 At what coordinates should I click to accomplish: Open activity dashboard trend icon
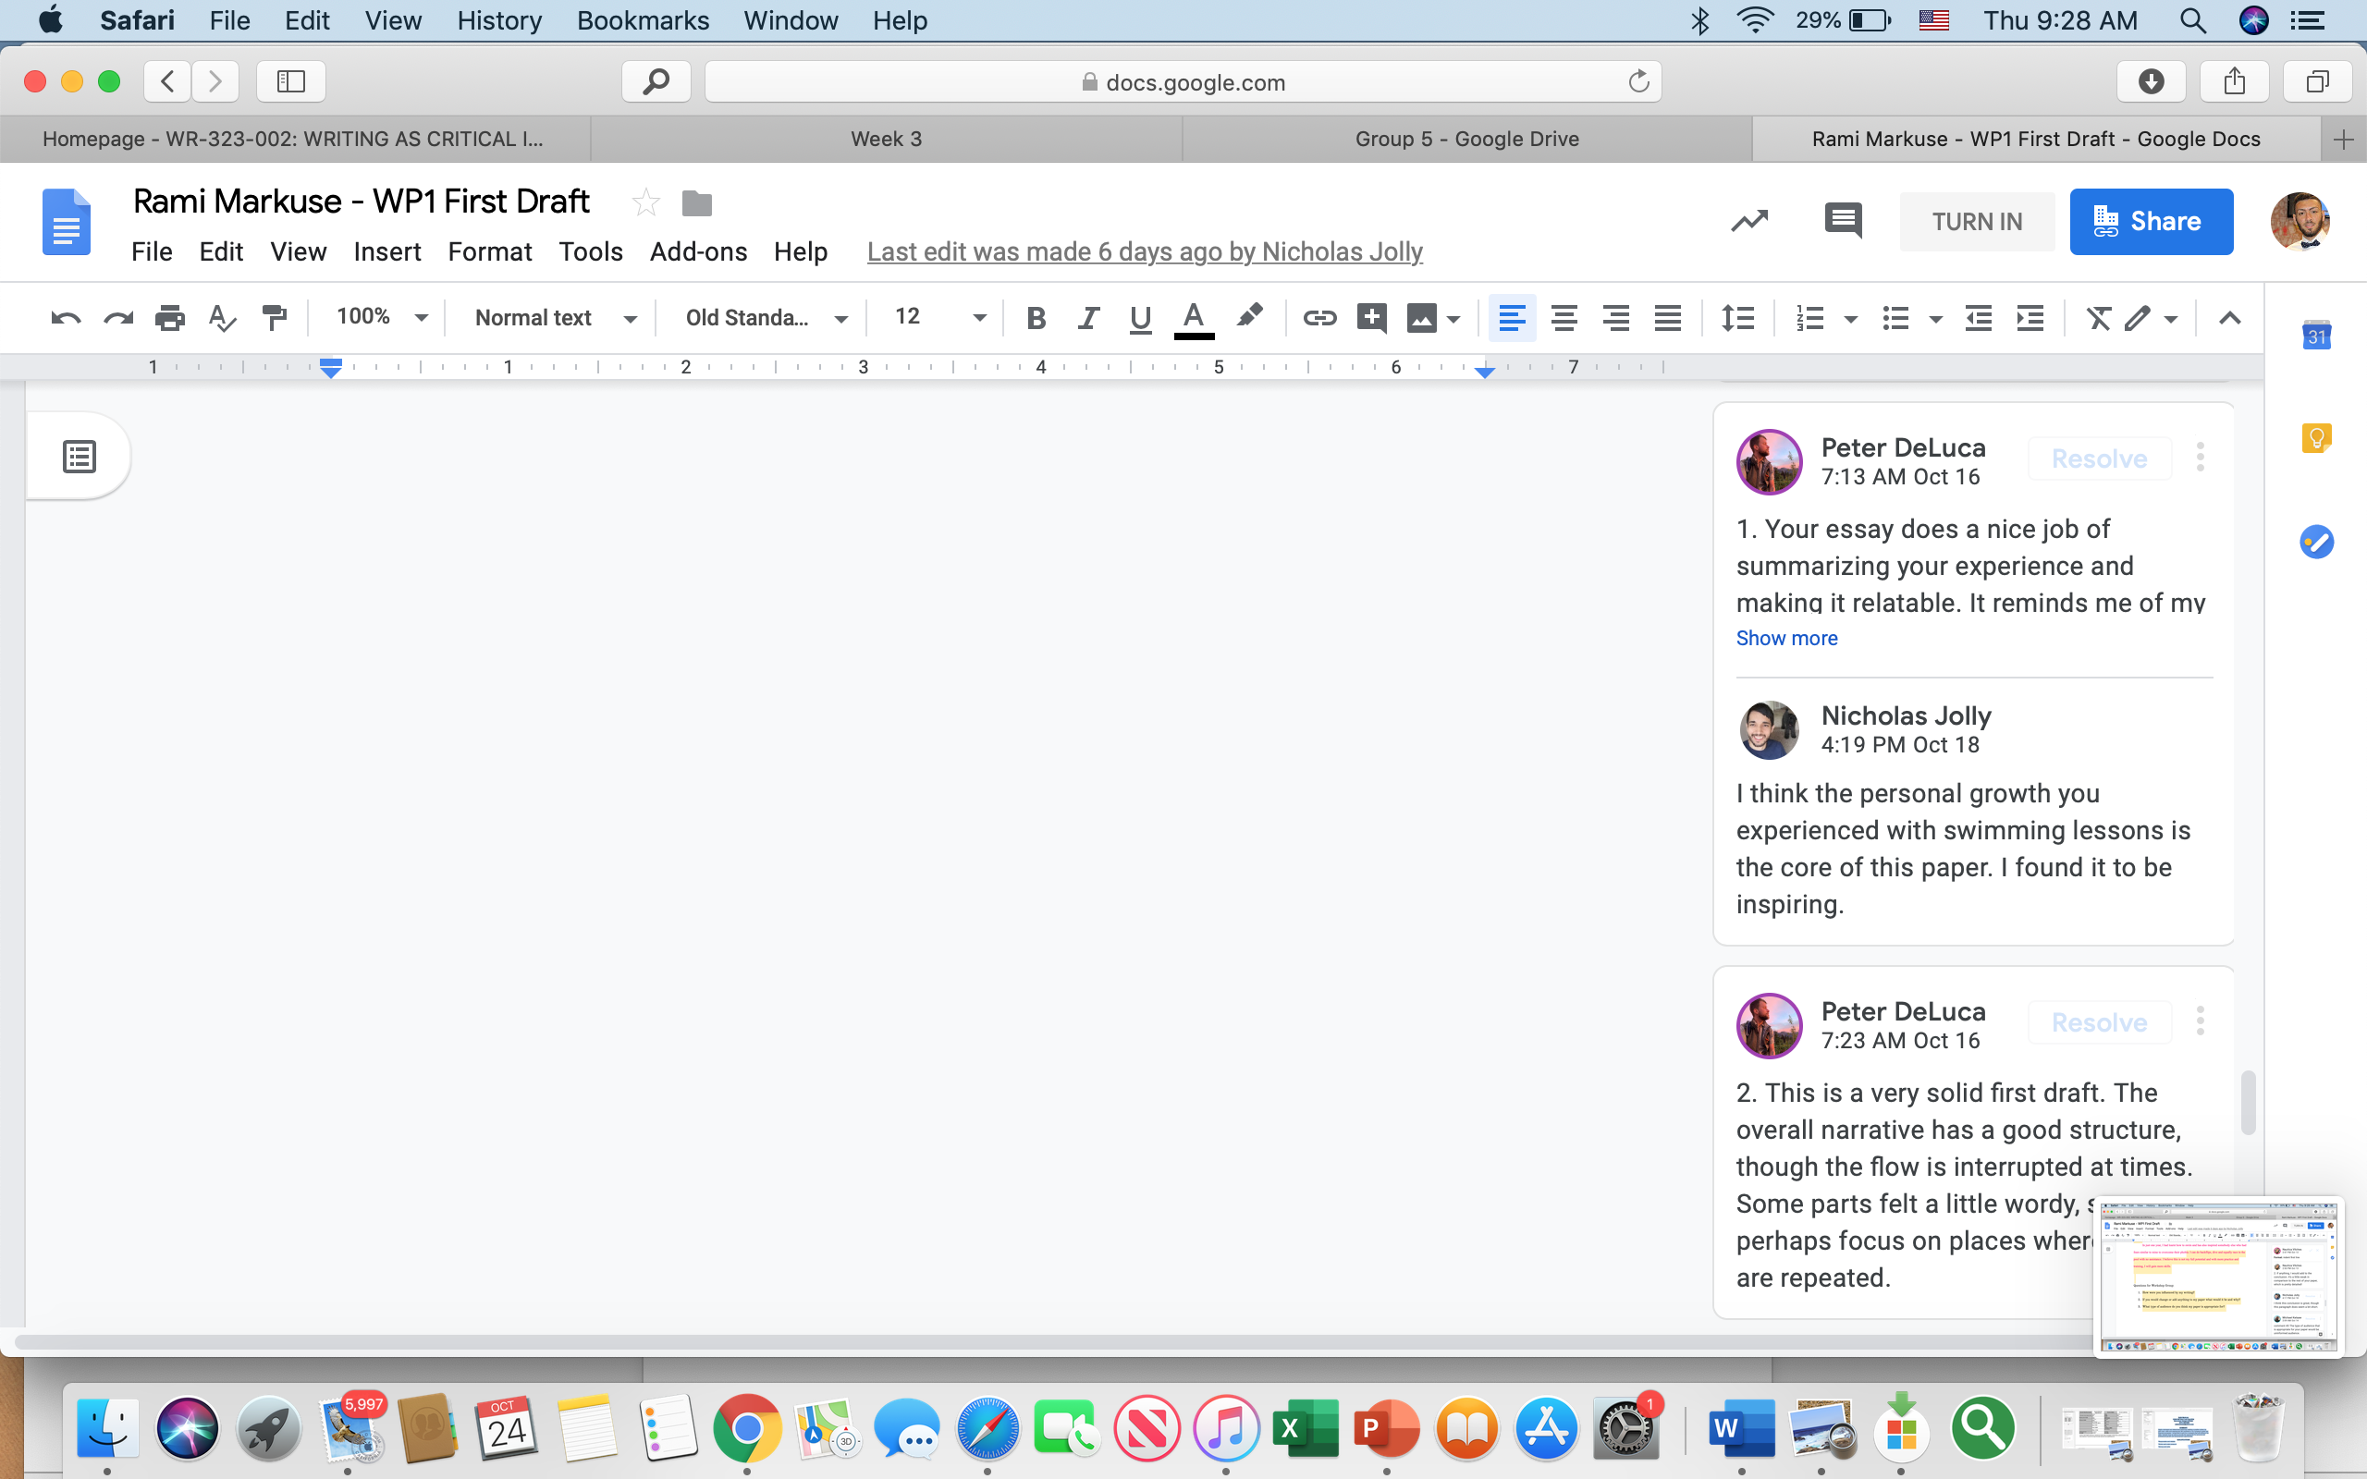pos(1749,221)
